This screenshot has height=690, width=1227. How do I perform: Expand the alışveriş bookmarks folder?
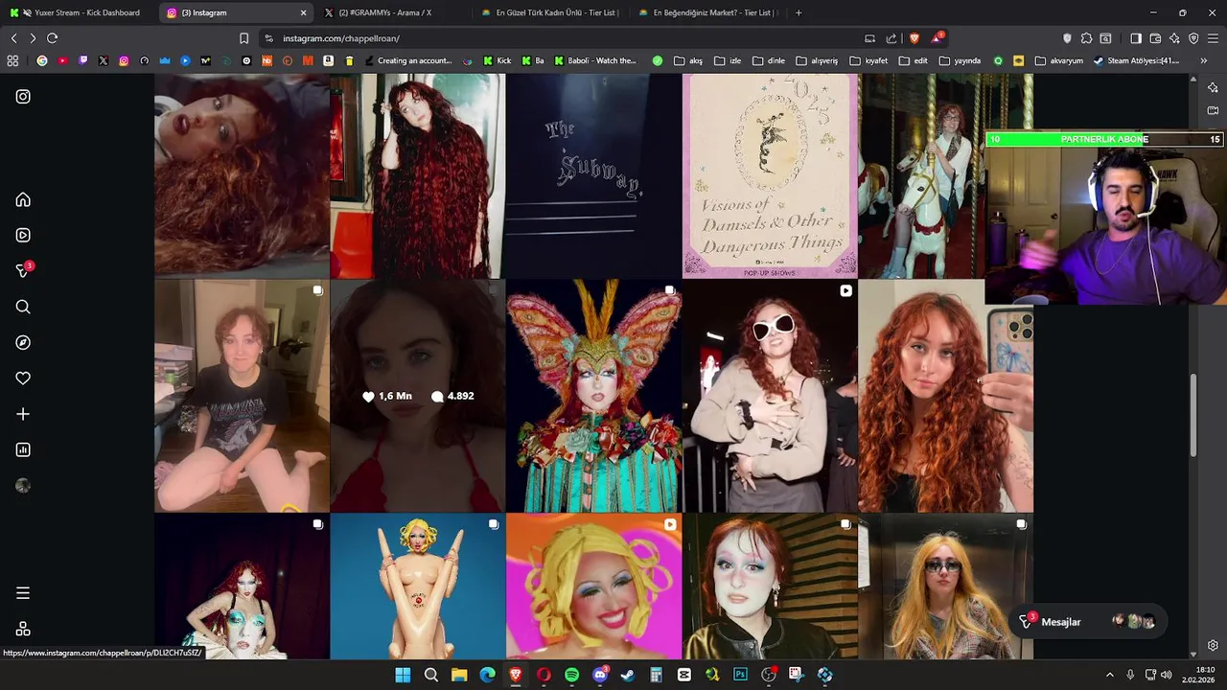pos(817,60)
